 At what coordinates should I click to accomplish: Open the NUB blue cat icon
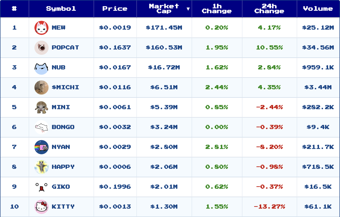point(41,68)
